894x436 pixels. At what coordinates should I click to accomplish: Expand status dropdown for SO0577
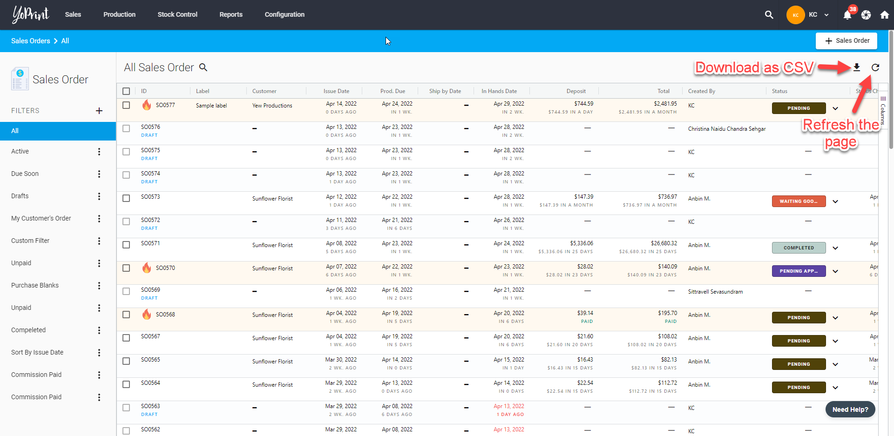tap(835, 108)
